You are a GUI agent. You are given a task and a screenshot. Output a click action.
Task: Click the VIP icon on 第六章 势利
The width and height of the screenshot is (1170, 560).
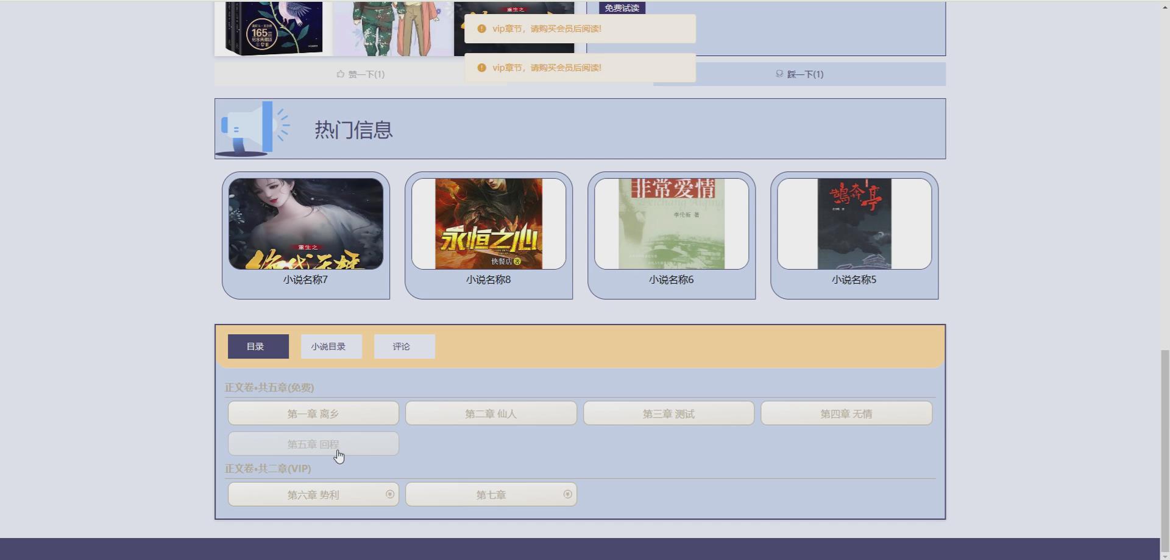[390, 494]
